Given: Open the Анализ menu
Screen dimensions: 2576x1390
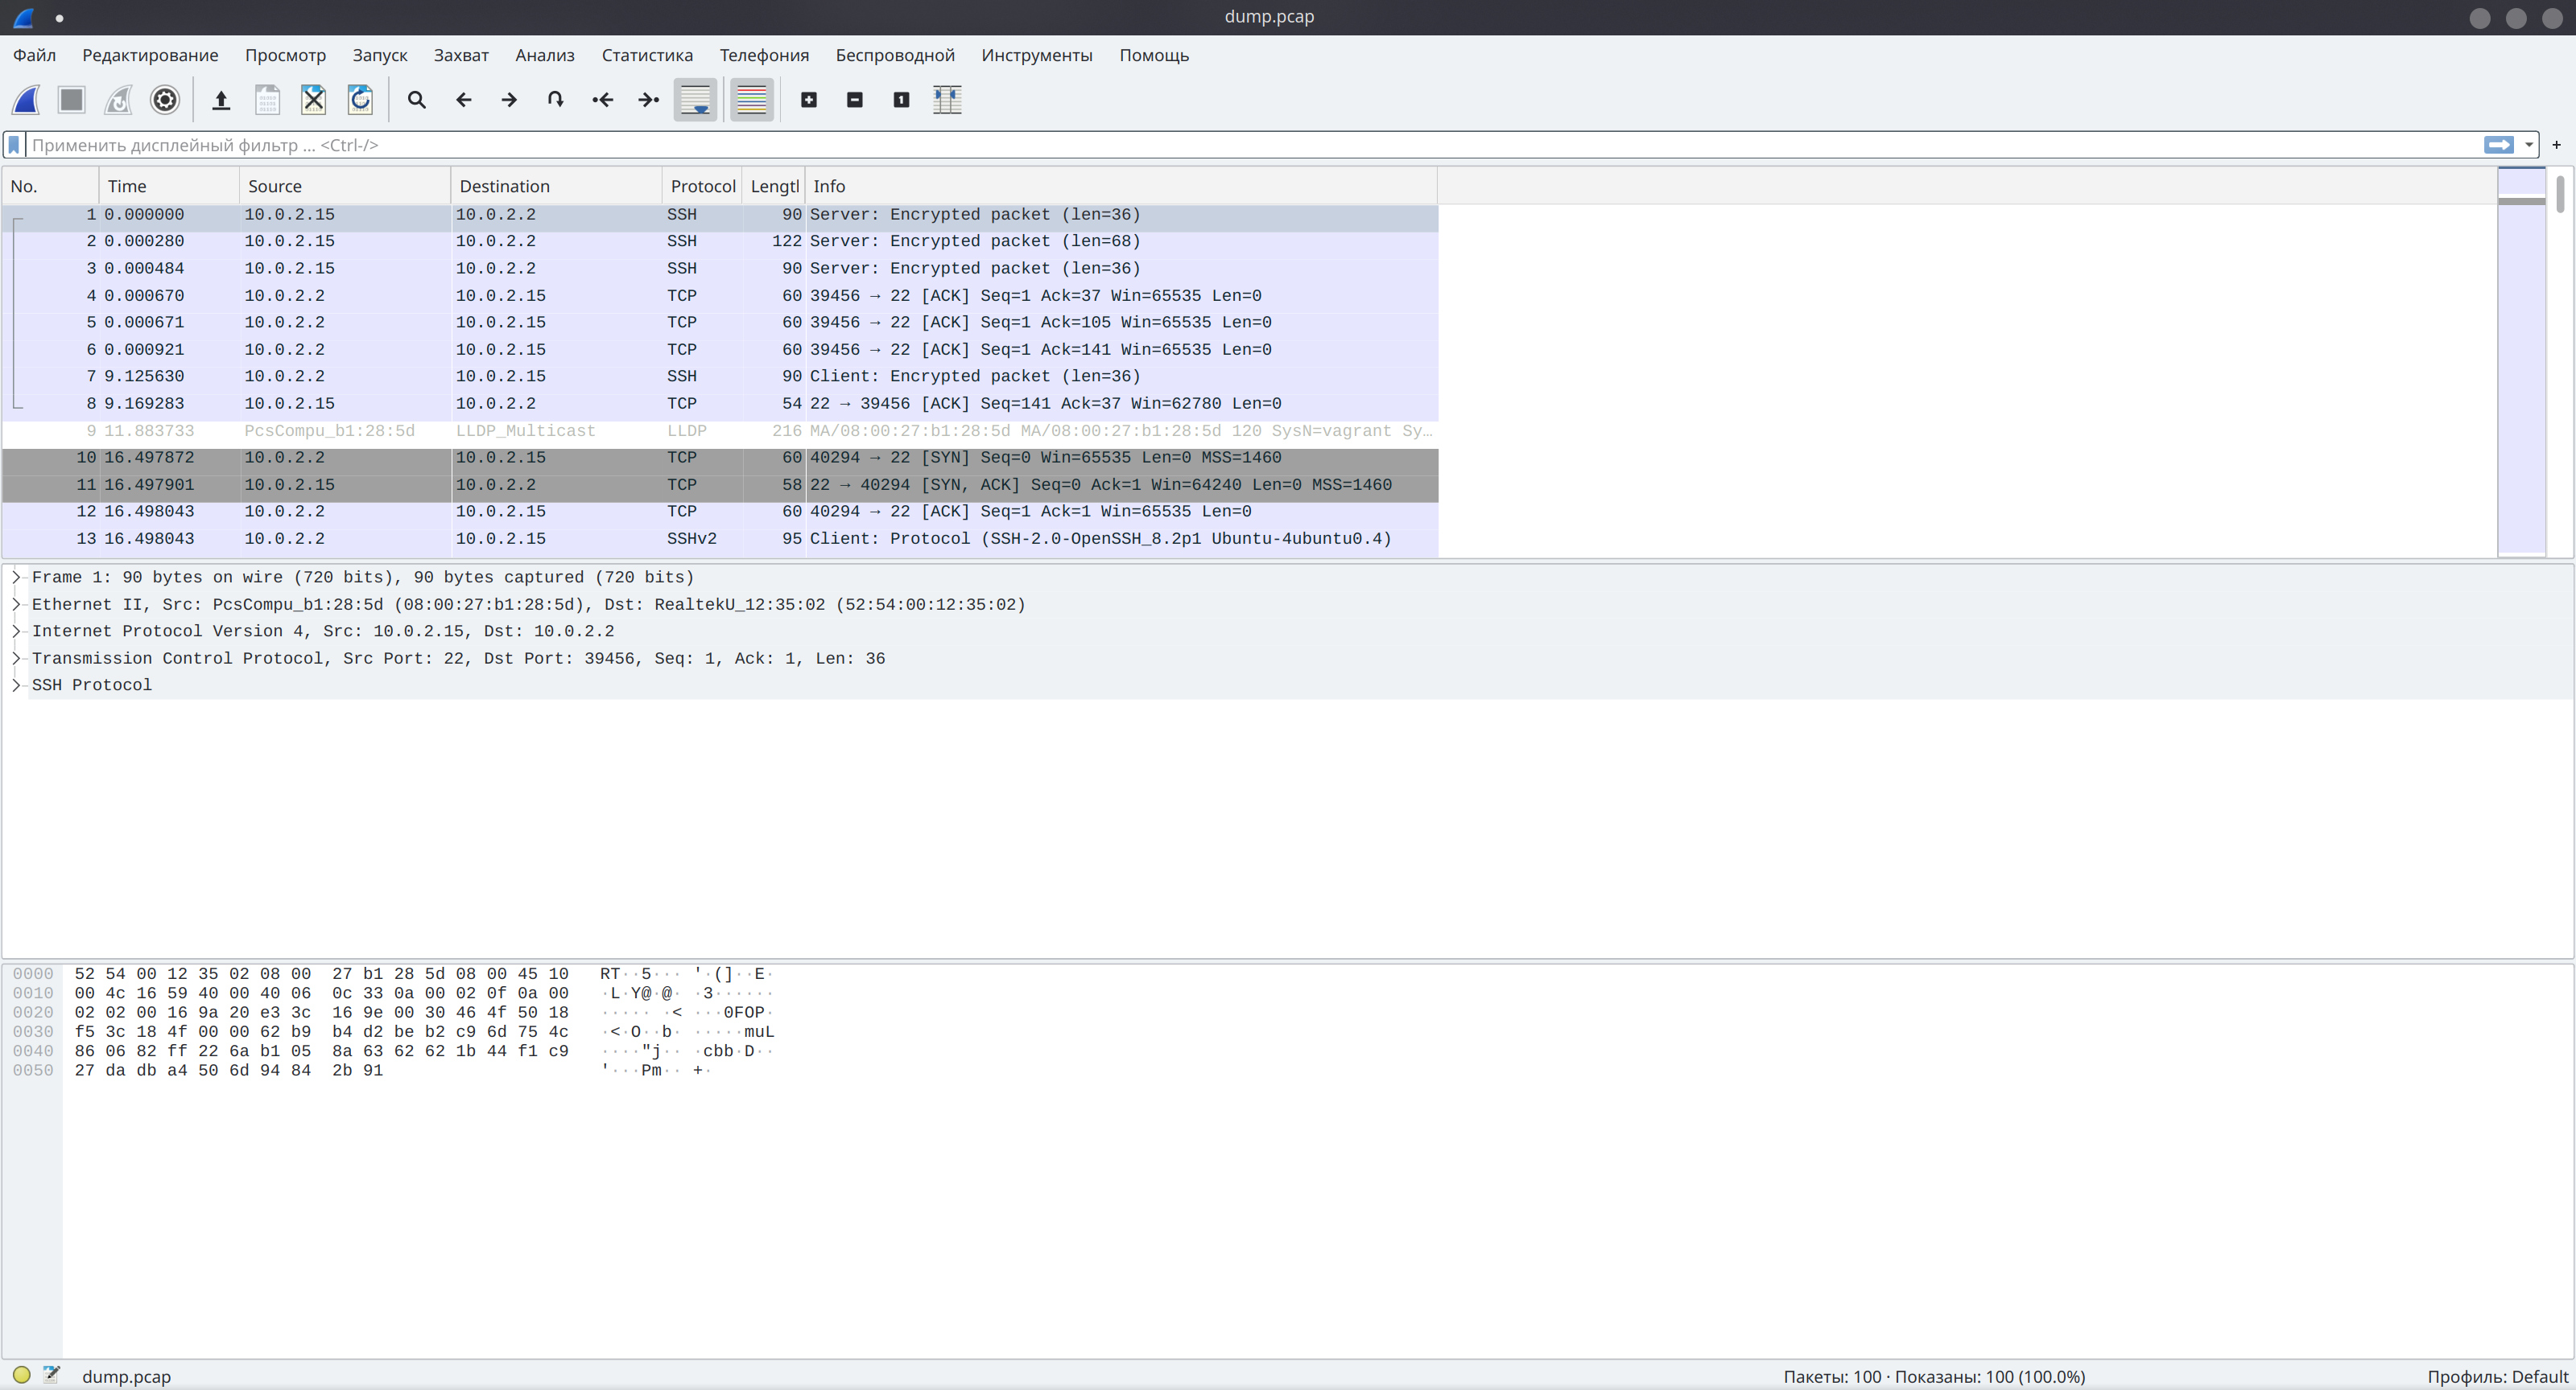Looking at the screenshot, I should coord(544,55).
